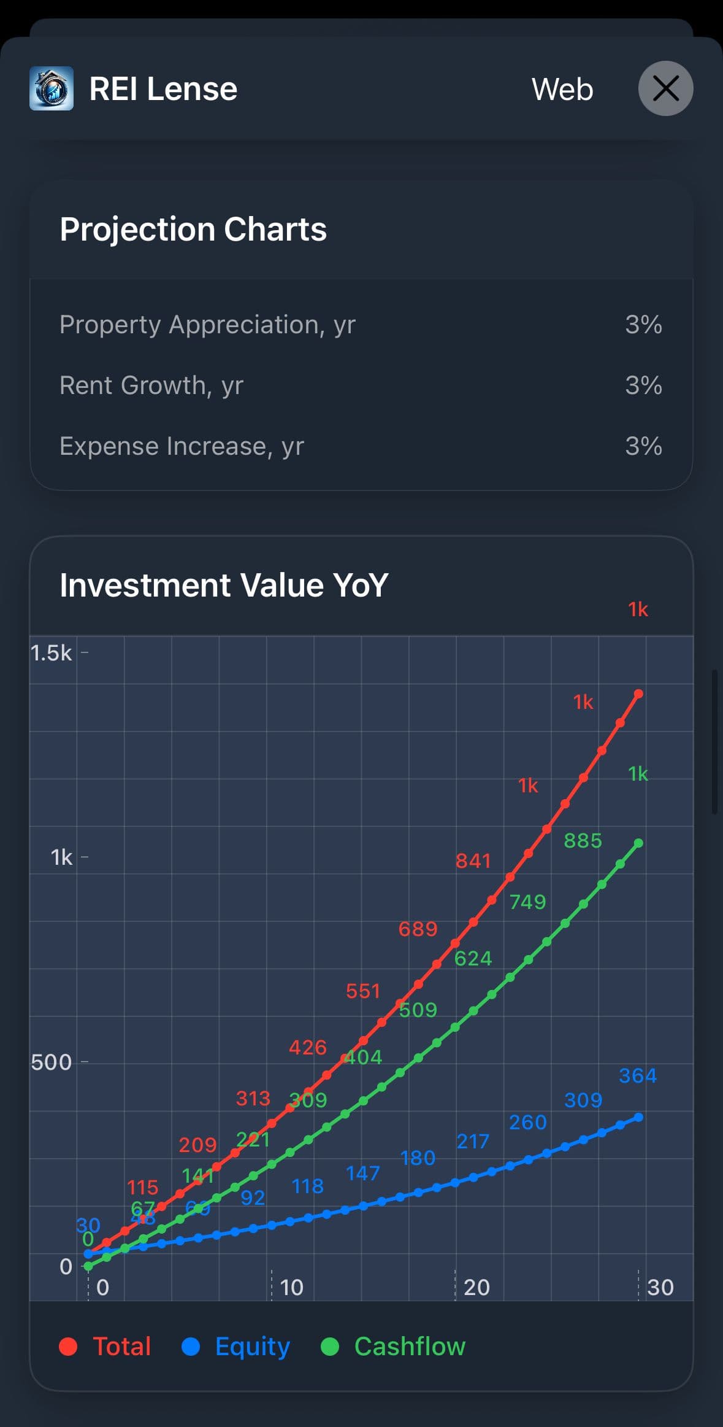The image size is (723, 1427).
Task: Click the red Total legend dot
Action: point(68,1347)
